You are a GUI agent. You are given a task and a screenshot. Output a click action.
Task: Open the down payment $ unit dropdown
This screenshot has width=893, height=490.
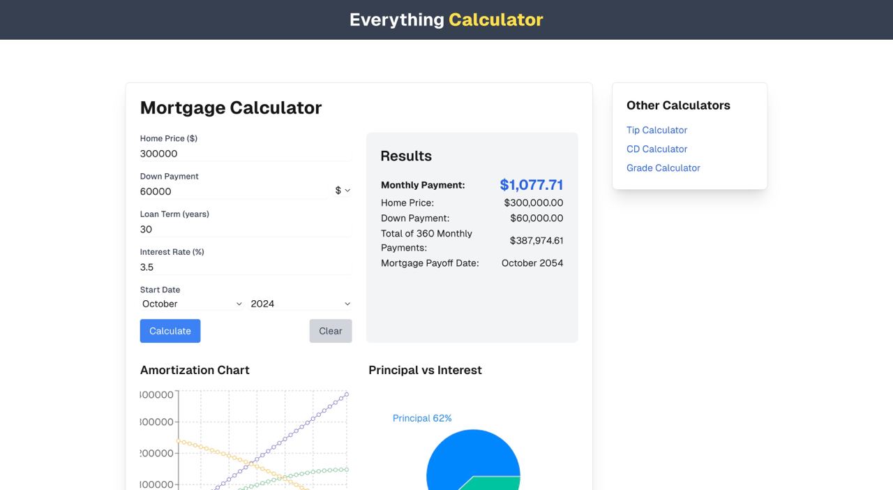click(343, 191)
